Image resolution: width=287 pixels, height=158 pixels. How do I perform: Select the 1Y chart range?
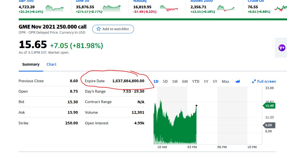(x=206, y=81)
